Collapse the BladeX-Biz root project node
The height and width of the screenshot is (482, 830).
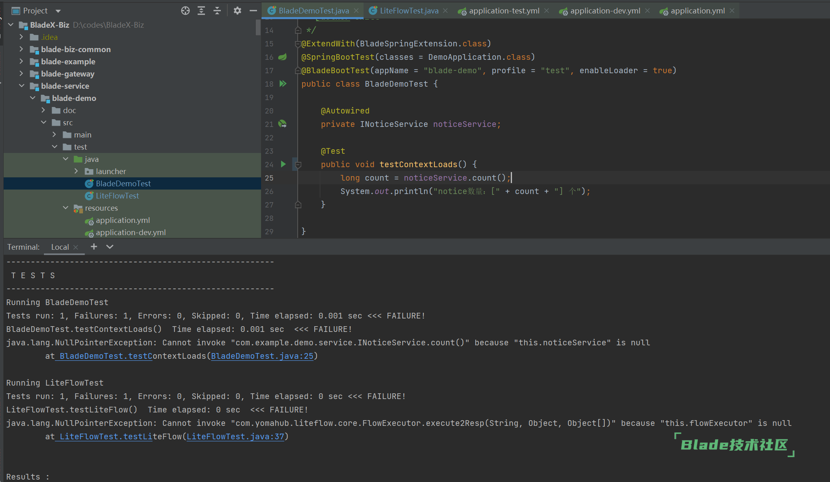tap(11, 25)
